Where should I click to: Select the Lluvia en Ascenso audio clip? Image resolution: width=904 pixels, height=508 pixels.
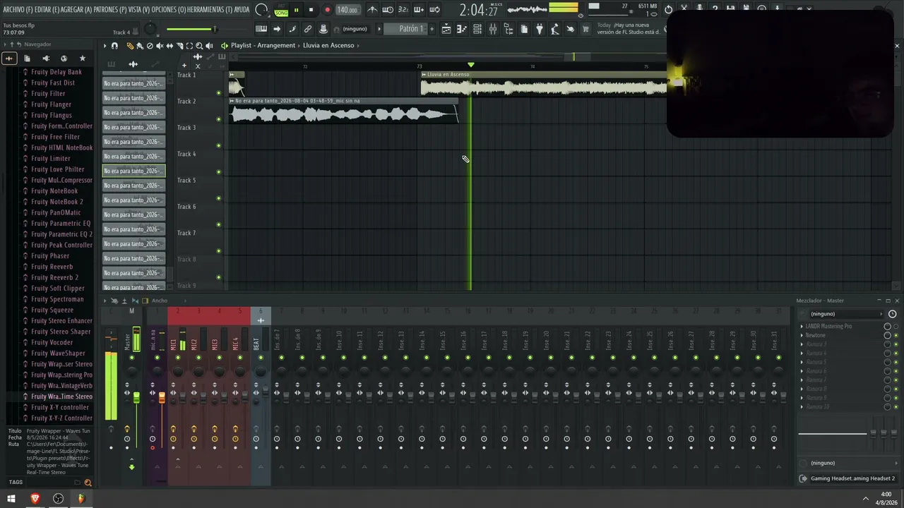pos(544,84)
